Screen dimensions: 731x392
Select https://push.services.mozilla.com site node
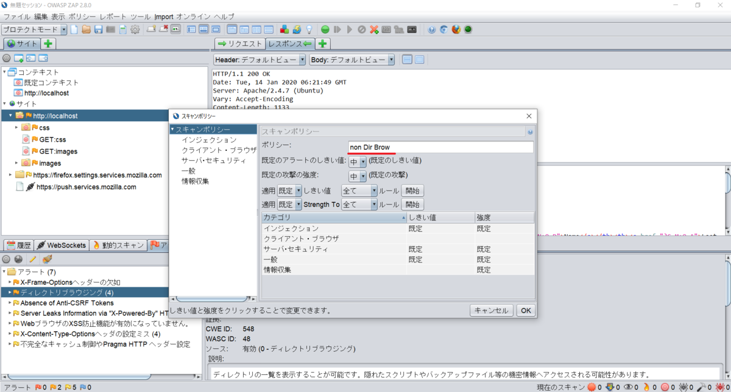87,187
